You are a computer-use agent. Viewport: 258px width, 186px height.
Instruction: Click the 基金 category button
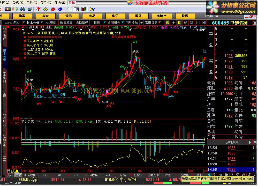(45, 16)
